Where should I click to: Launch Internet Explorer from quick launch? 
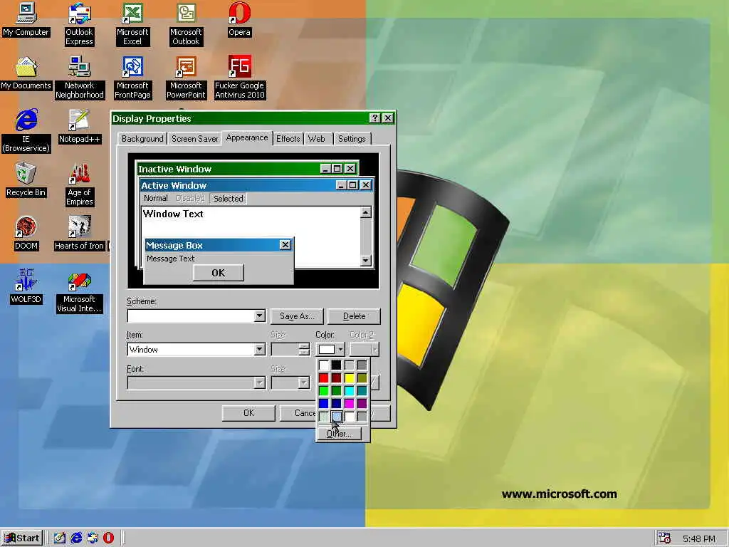pyautogui.click(x=75, y=538)
